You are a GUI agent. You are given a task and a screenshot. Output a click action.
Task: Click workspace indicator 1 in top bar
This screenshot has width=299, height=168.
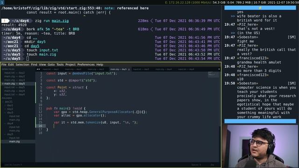2,2
